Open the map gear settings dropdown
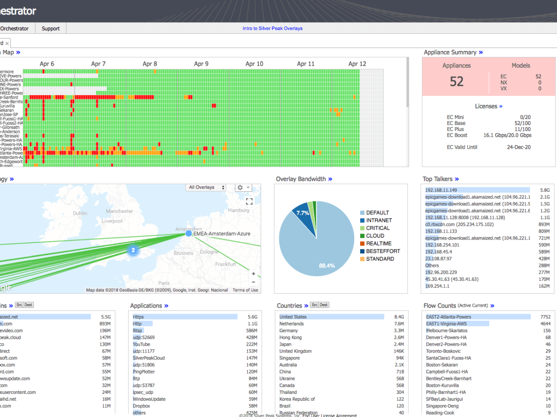557x417 pixels. point(243,188)
